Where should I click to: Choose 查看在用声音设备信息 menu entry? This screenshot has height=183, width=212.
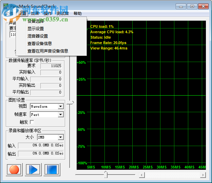tap(51, 51)
